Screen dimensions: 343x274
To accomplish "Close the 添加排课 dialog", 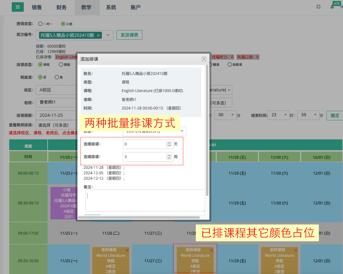I will 204,59.
